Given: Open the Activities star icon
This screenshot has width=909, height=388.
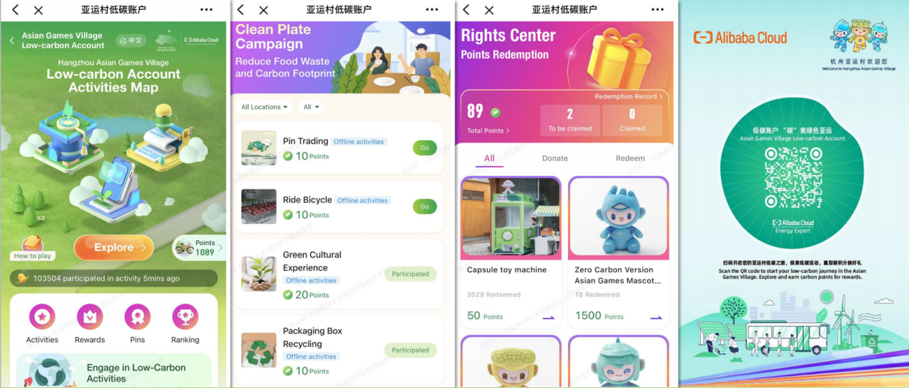Looking at the screenshot, I should pos(42,316).
